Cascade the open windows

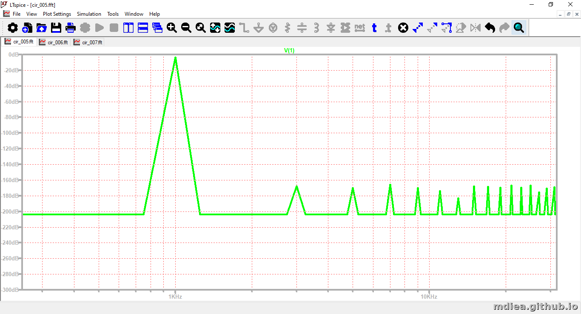click(x=157, y=28)
